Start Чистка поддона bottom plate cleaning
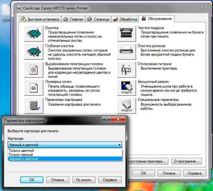Screen dimensions: 213x191 [x=127, y=34]
